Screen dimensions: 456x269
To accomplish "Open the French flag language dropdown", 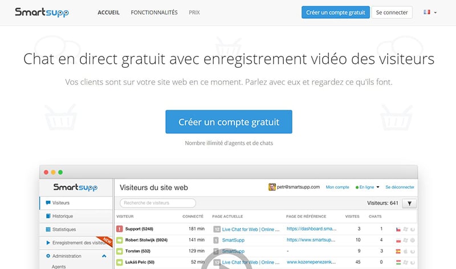I will [430, 12].
